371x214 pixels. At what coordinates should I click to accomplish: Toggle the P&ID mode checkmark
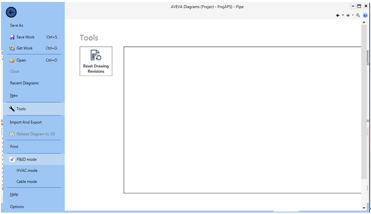point(12,159)
